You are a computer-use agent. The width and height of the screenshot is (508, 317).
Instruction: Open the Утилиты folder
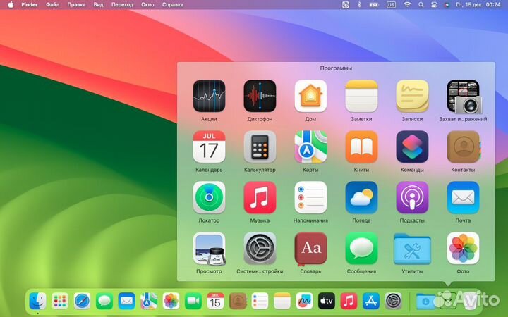(412, 249)
